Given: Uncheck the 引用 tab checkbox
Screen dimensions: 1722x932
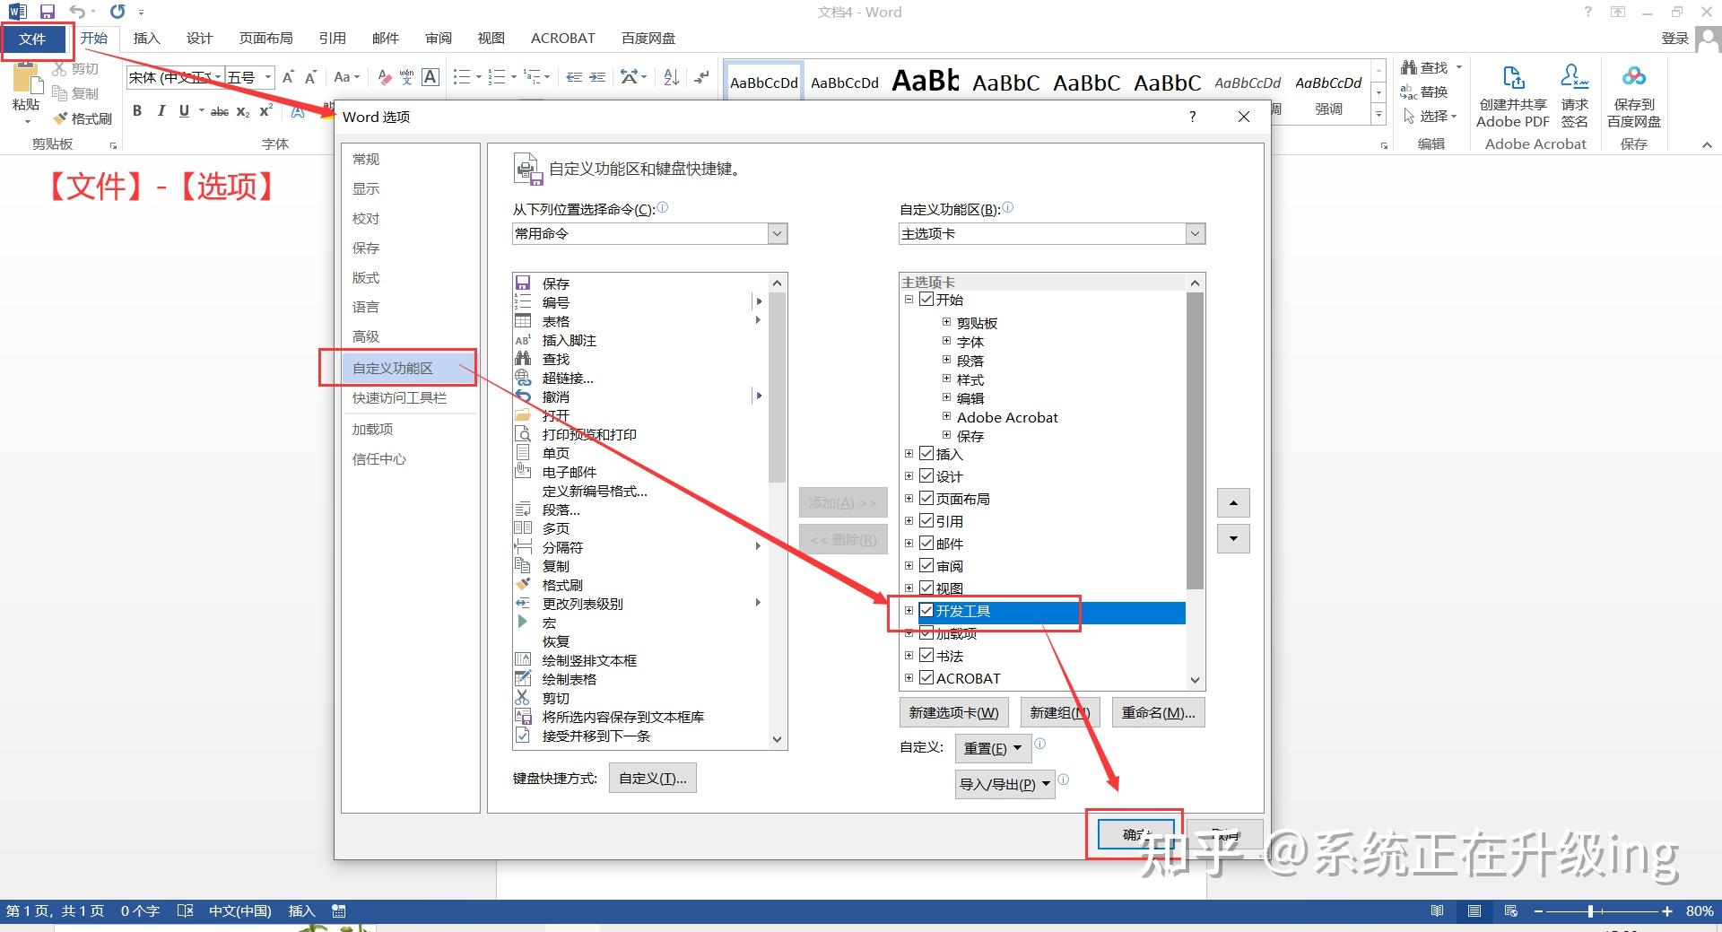Looking at the screenshot, I should coord(926,521).
